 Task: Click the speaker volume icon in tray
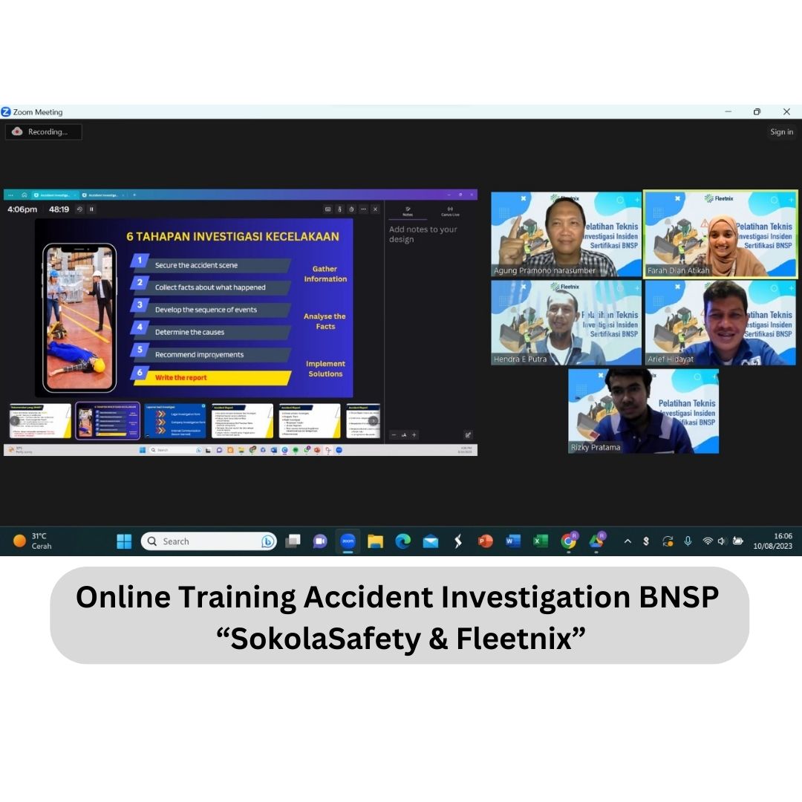coord(722,541)
